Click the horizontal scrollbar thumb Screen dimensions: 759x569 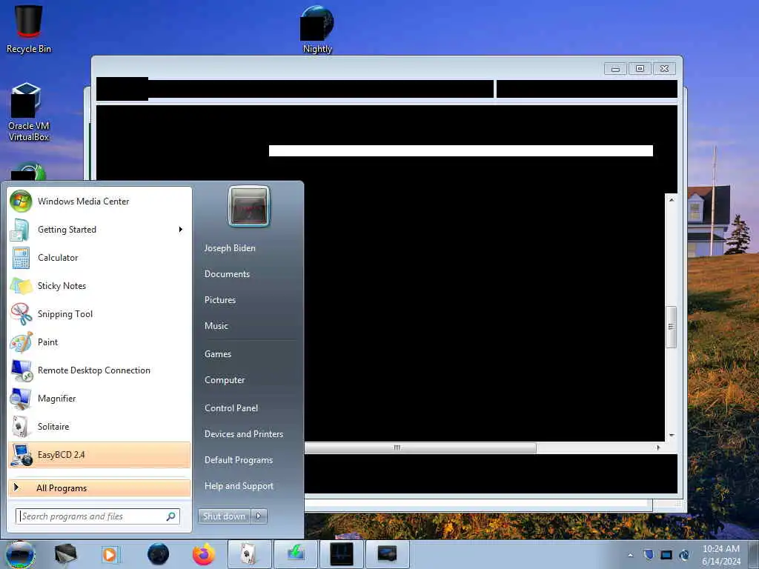pyautogui.click(x=420, y=447)
